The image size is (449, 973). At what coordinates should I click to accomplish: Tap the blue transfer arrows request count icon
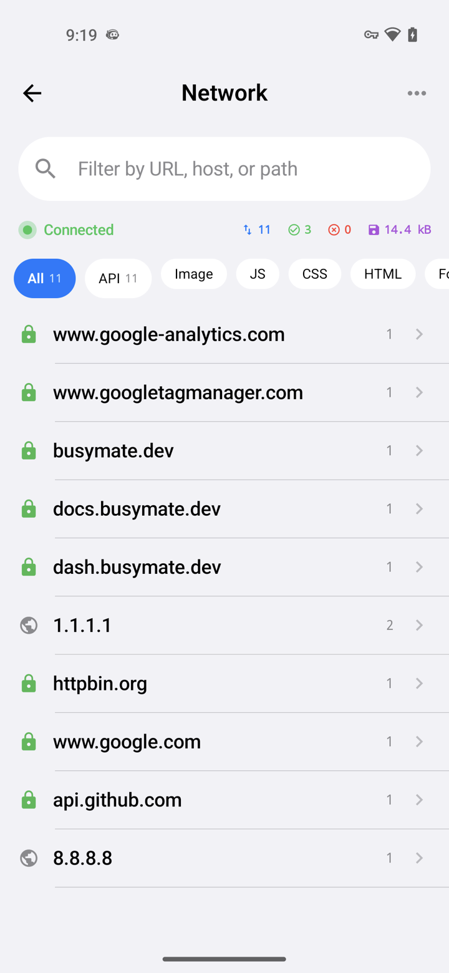[x=248, y=230]
